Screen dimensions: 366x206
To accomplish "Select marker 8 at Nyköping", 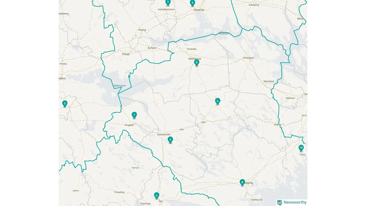I will (x=242, y=182).
